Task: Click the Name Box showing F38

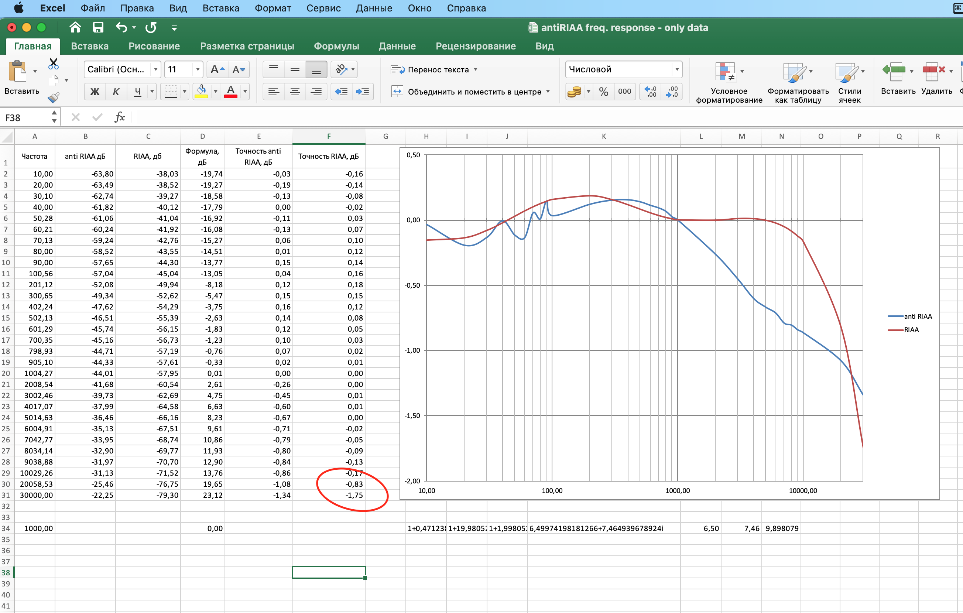Action: [25, 117]
